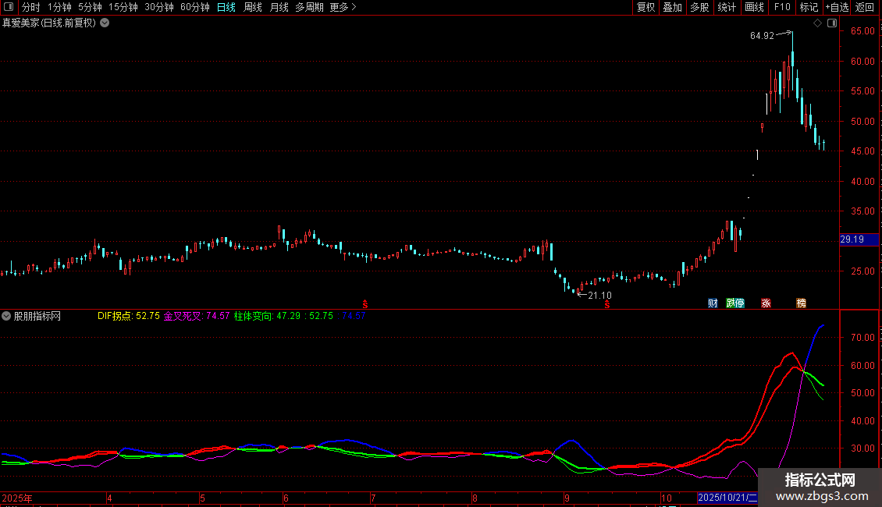The height and width of the screenshot is (507, 882).
Task: Click 70.00 on the indicator axis
Action: click(x=862, y=338)
